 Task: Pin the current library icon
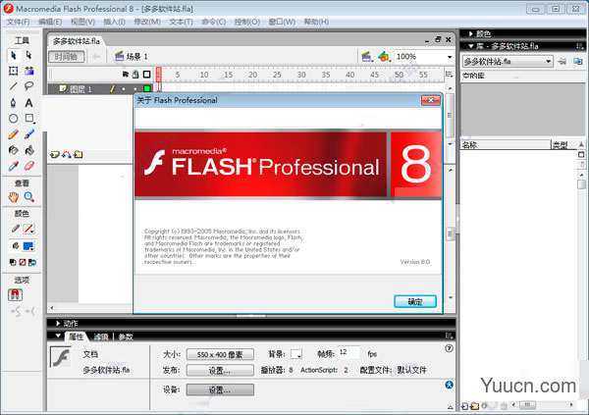[562, 61]
